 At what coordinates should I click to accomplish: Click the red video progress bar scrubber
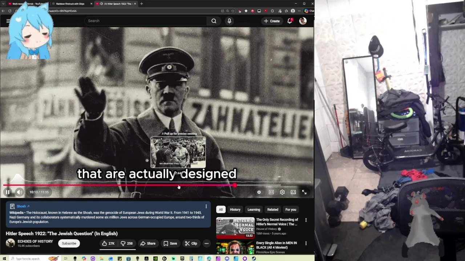pyautogui.click(x=235, y=185)
